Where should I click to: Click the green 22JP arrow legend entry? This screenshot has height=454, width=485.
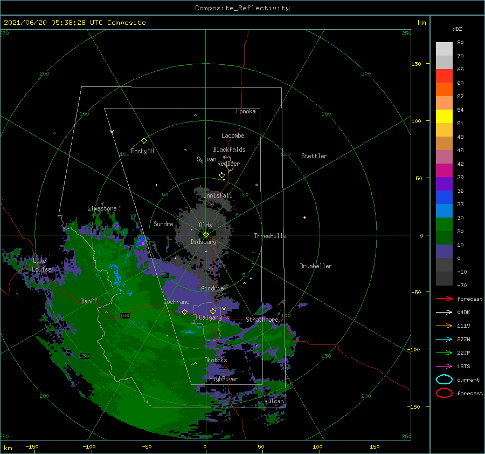(x=444, y=353)
